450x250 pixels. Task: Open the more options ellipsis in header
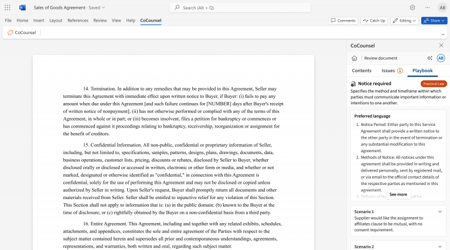point(427,8)
